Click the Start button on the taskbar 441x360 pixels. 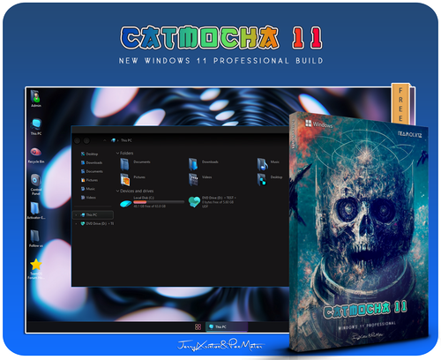tap(198, 326)
